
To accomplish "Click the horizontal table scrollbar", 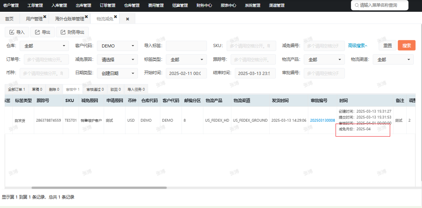I will 99,188.
